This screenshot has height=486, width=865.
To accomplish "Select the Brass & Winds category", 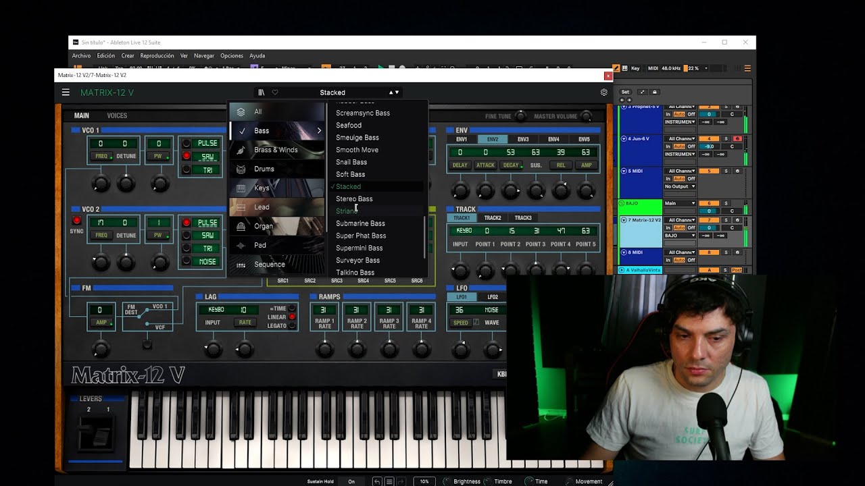I will coord(277,150).
